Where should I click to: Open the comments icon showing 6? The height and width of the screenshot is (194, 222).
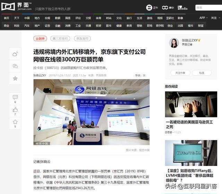tap(15, 99)
